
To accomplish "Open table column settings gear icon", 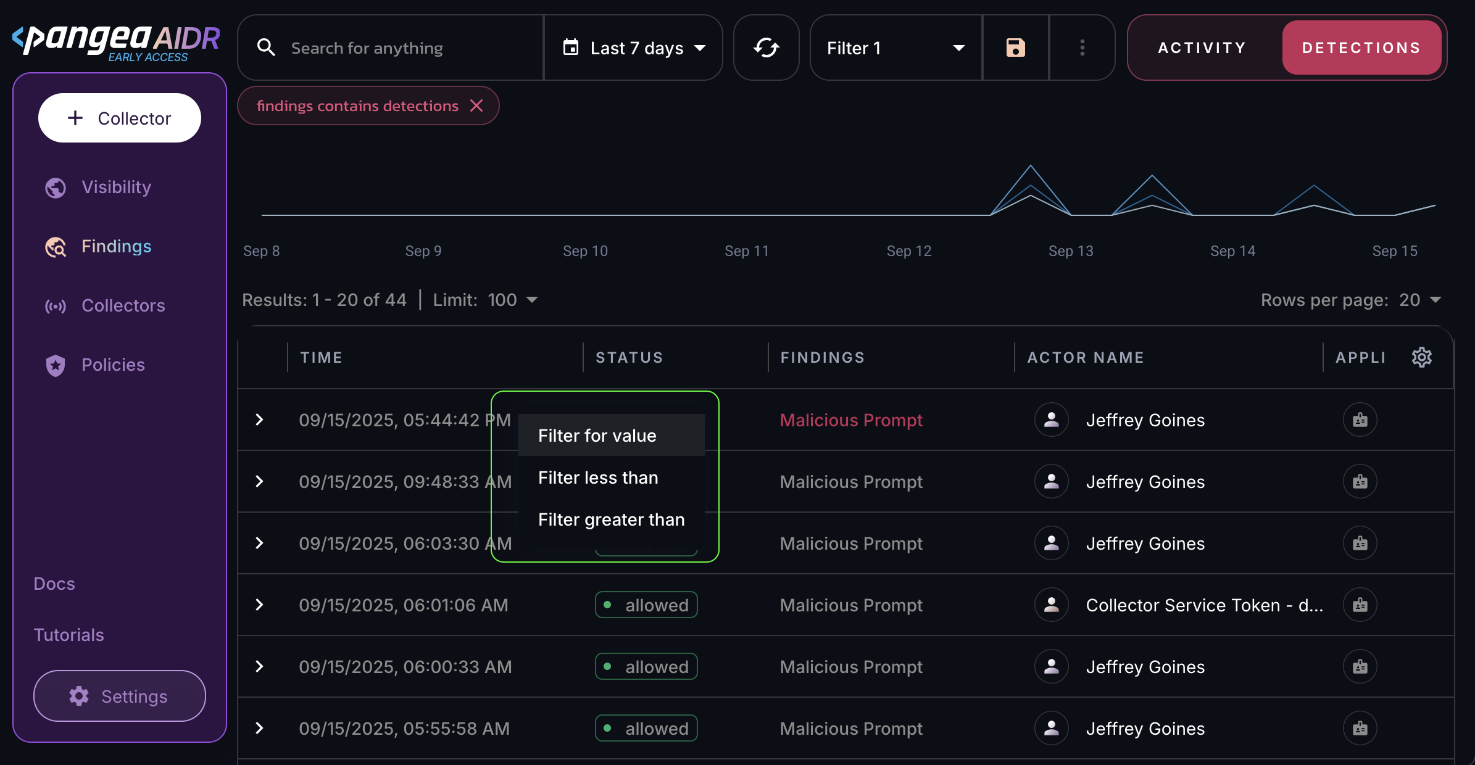I will (1421, 357).
